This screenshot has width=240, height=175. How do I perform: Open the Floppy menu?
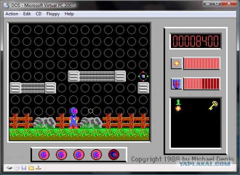click(x=53, y=14)
